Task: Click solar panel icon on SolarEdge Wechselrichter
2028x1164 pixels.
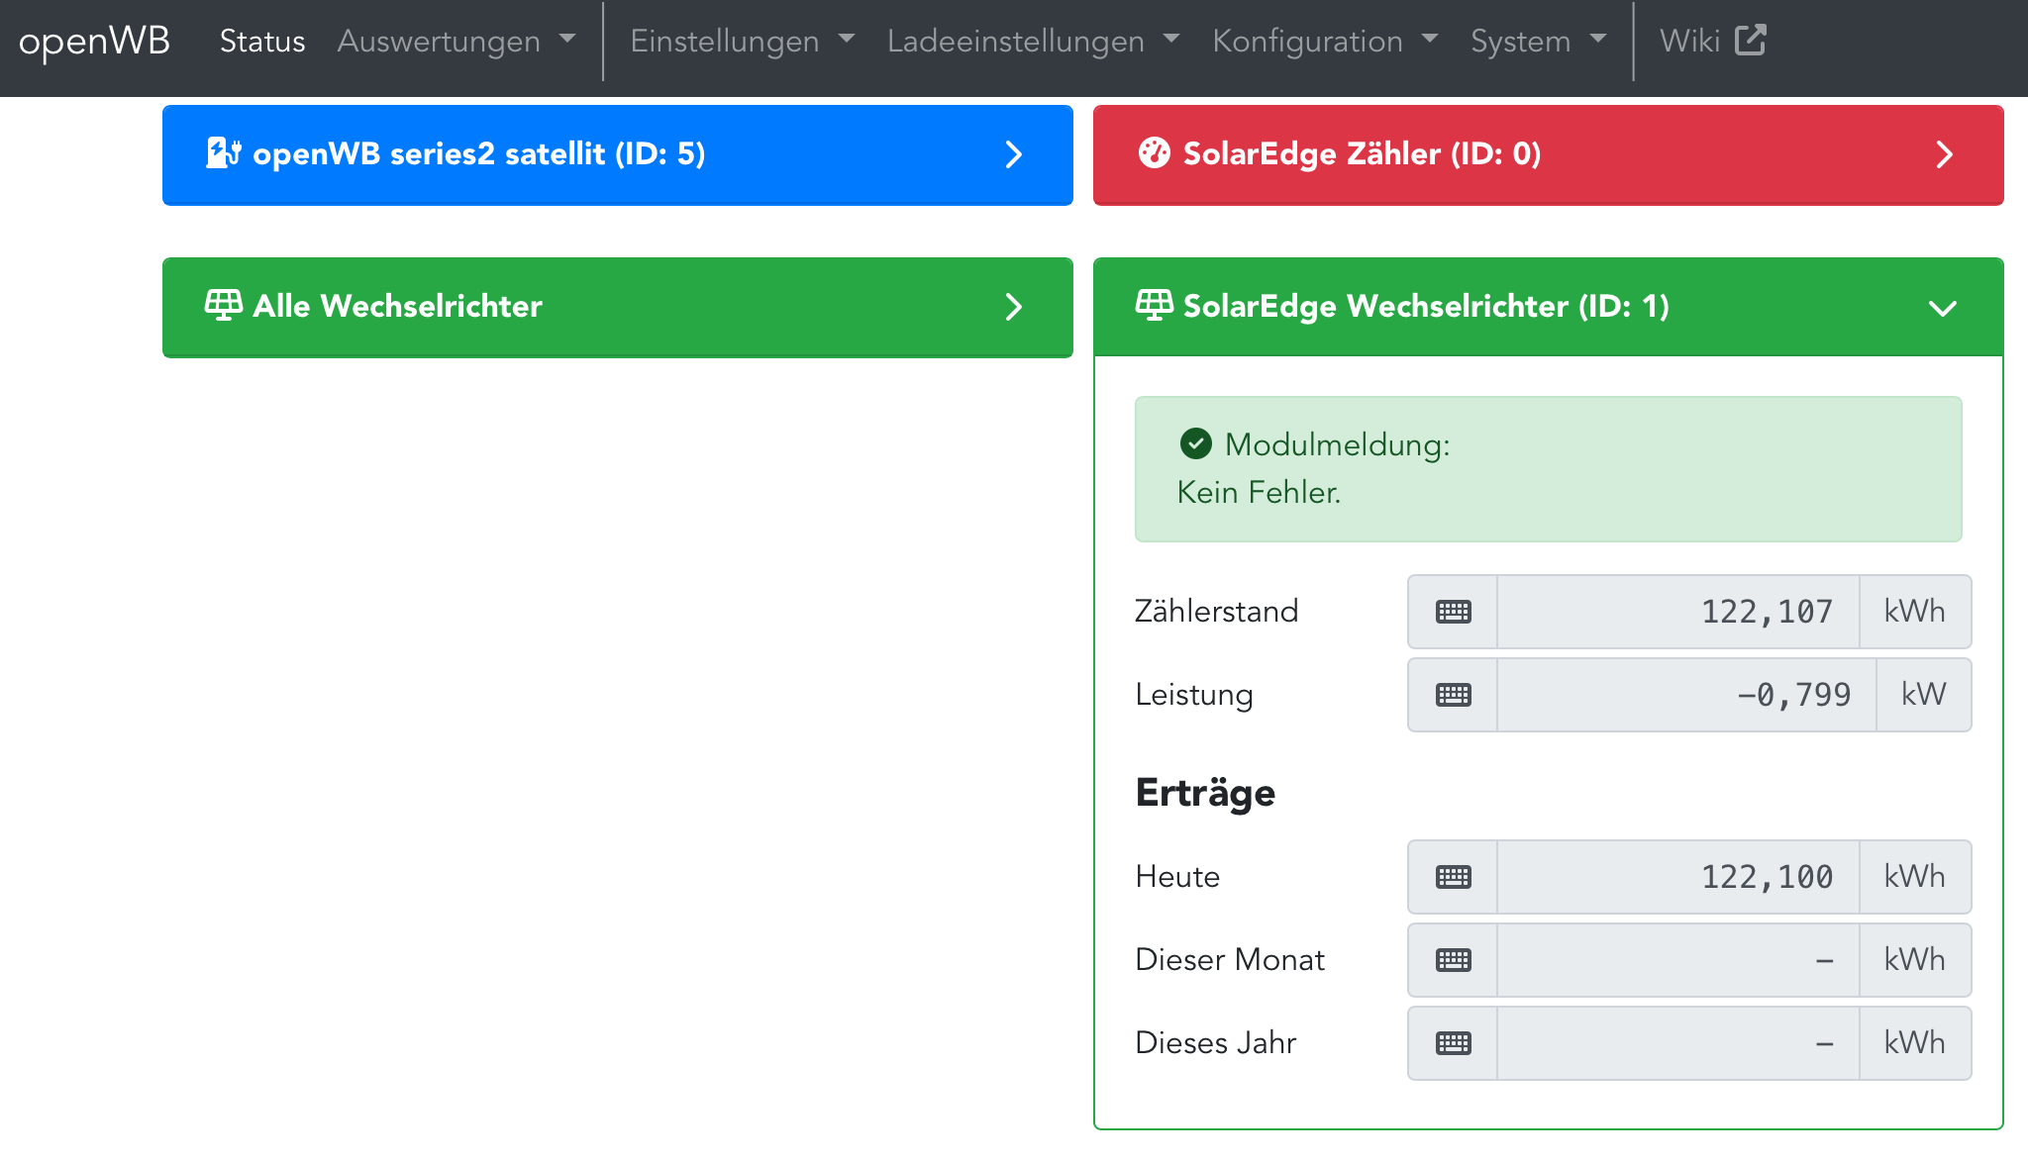Action: 1155,305
